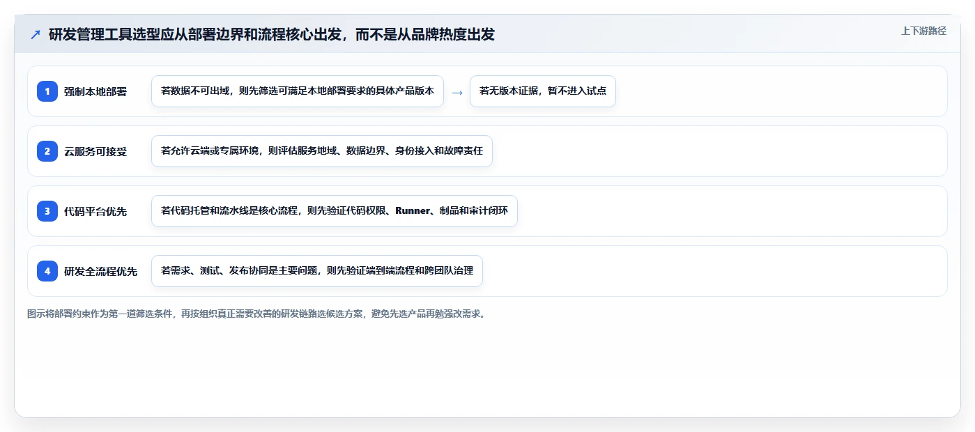Click the number 4 badge

[x=47, y=271]
